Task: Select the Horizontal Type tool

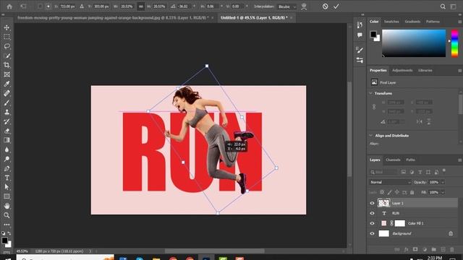Action: point(7,178)
